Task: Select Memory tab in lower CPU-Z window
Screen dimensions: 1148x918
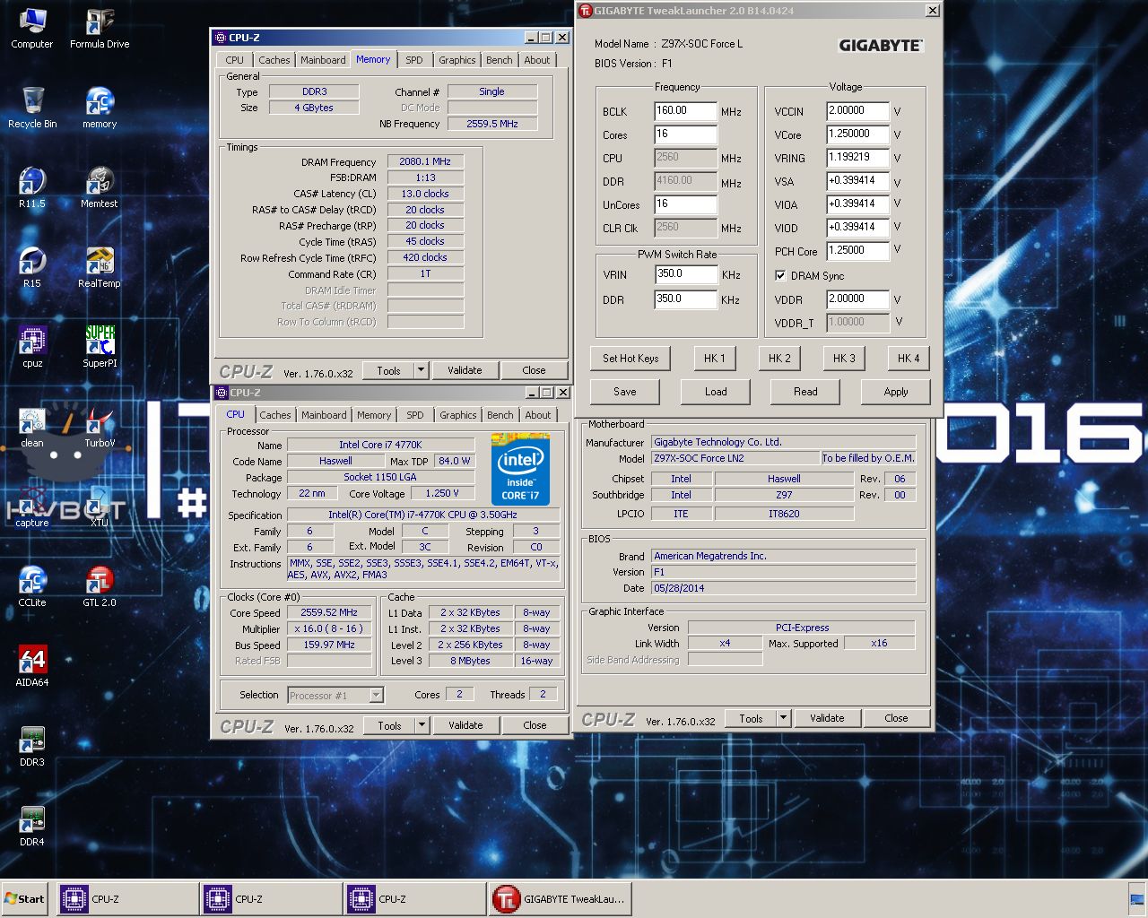Action: (374, 415)
